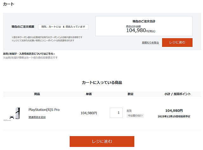Click the 商品 column header

37,94
